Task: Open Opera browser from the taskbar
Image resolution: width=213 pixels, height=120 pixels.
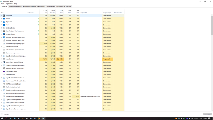Action: (6, 118)
